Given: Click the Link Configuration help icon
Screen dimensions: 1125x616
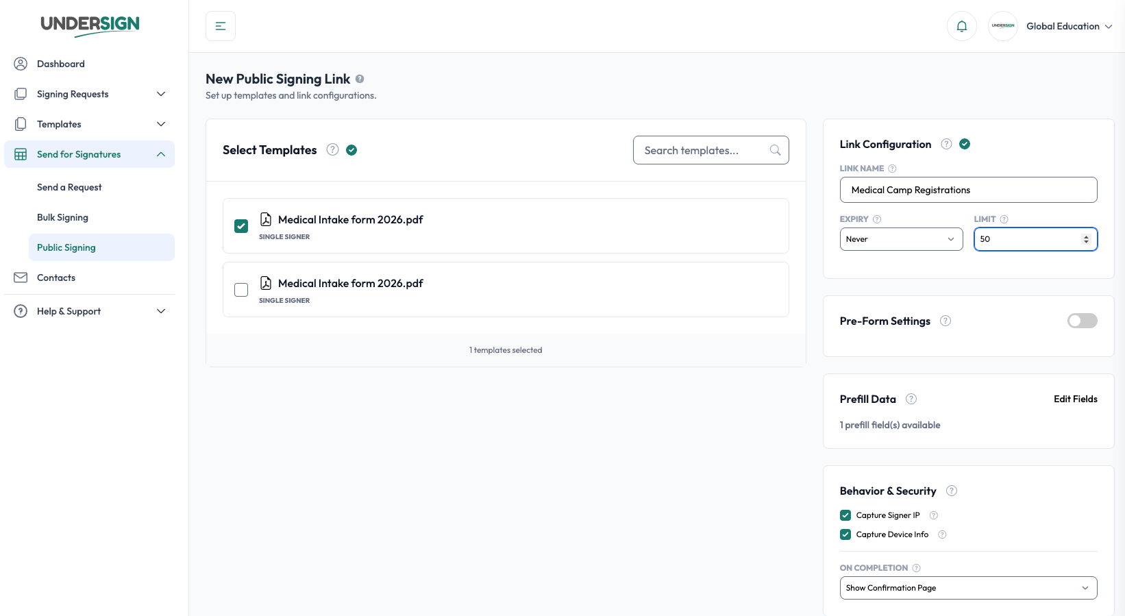Looking at the screenshot, I should [x=946, y=144].
